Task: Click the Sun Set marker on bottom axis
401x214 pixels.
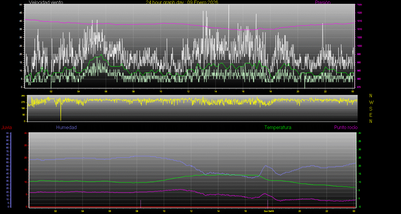Action: click(269, 211)
